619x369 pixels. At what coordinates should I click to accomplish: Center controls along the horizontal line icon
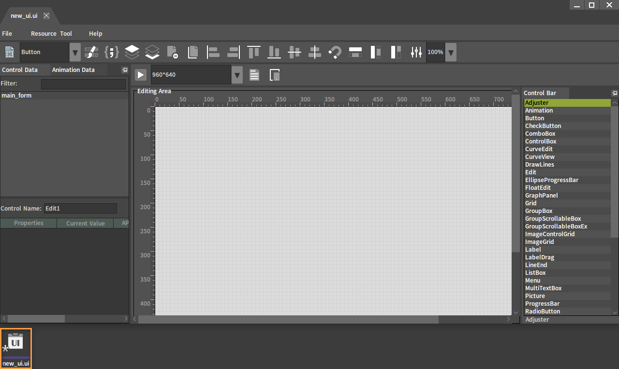pyautogui.click(x=295, y=52)
